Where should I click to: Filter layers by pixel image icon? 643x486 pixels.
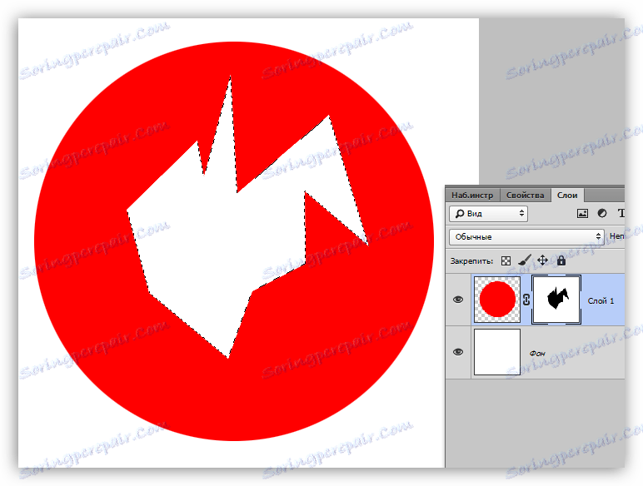coord(582,214)
